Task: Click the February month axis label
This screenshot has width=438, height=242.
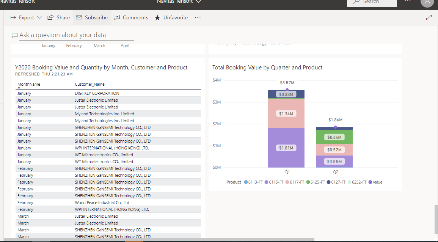Action: tap(74, 46)
